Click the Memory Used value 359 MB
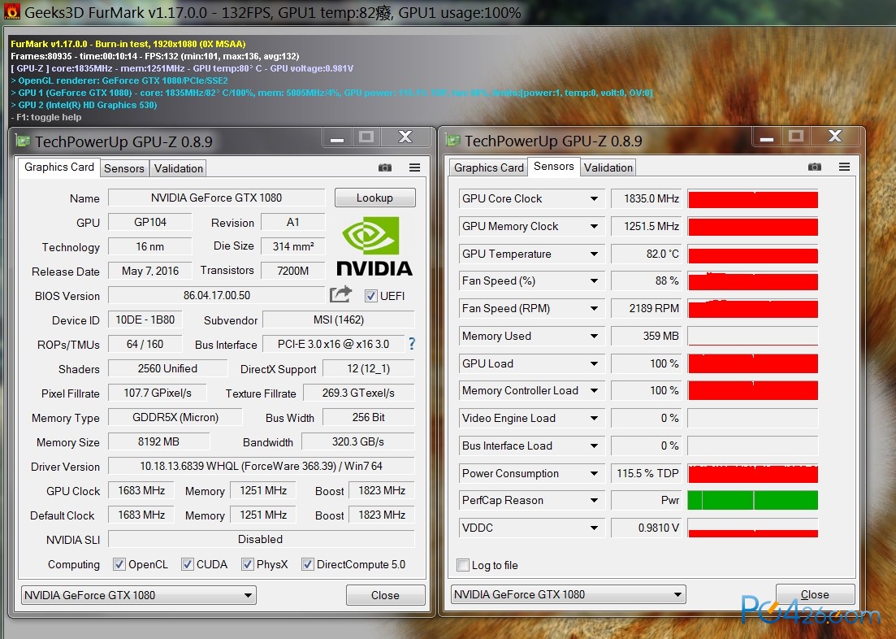Image resolution: width=896 pixels, height=639 pixels. [x=647, y=336]
